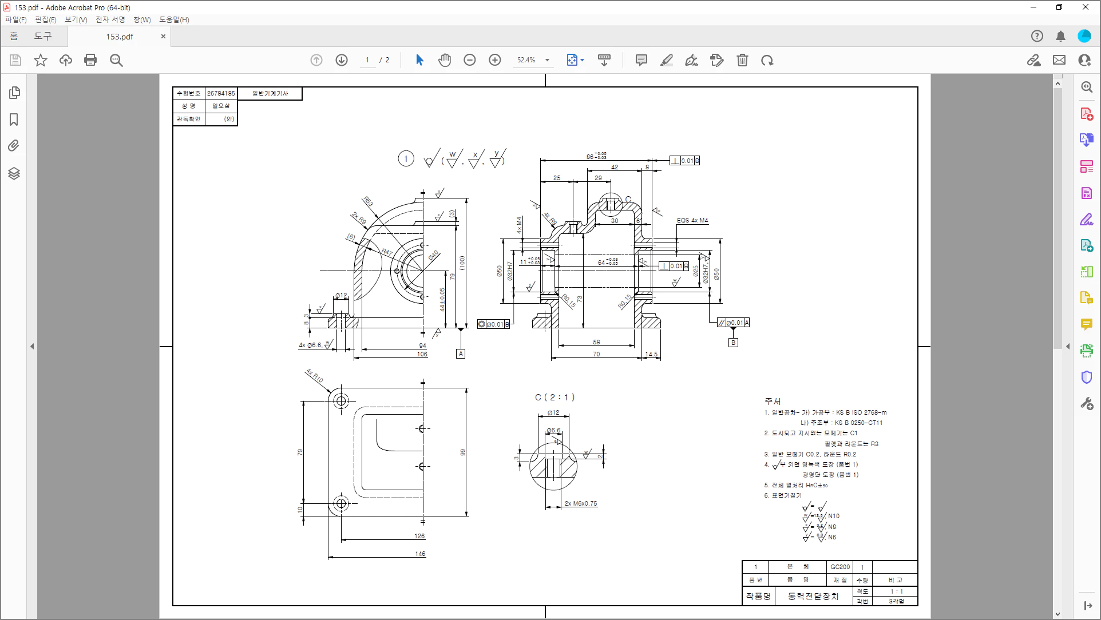Image resolution: width=1101 pixels, height=620 pixels.
Task: Switch to the 도구 tab
Action: pos(43,36)
